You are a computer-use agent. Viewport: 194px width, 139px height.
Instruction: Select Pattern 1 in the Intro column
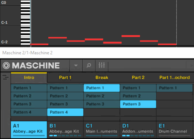pyautogui.click(x=29, y=88)
